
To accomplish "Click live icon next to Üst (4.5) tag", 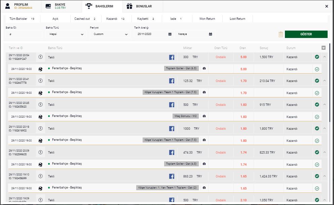I will (204, 164).
